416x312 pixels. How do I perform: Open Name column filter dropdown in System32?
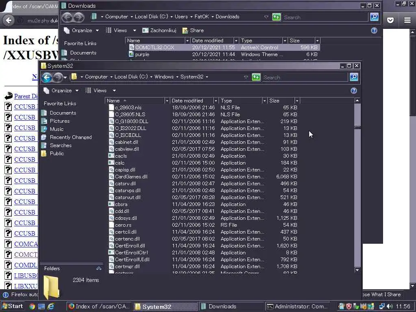click(x=167, y=101)
